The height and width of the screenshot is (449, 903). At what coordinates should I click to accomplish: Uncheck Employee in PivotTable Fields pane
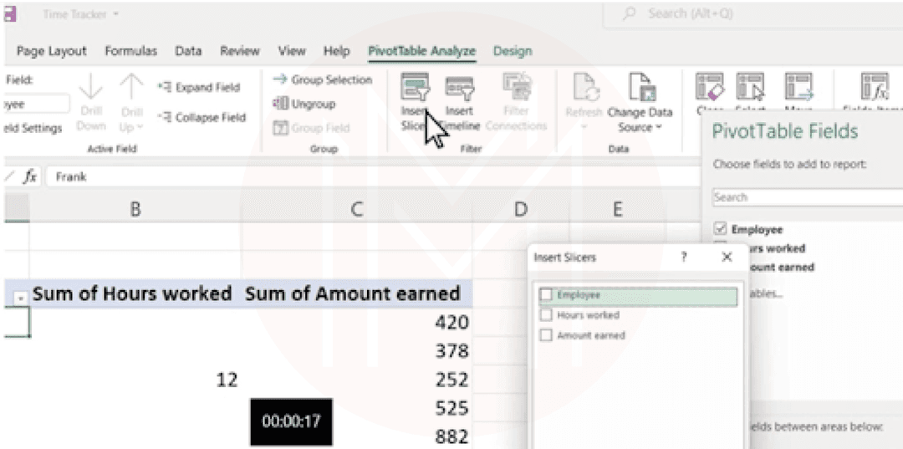[x=721, y=229]
